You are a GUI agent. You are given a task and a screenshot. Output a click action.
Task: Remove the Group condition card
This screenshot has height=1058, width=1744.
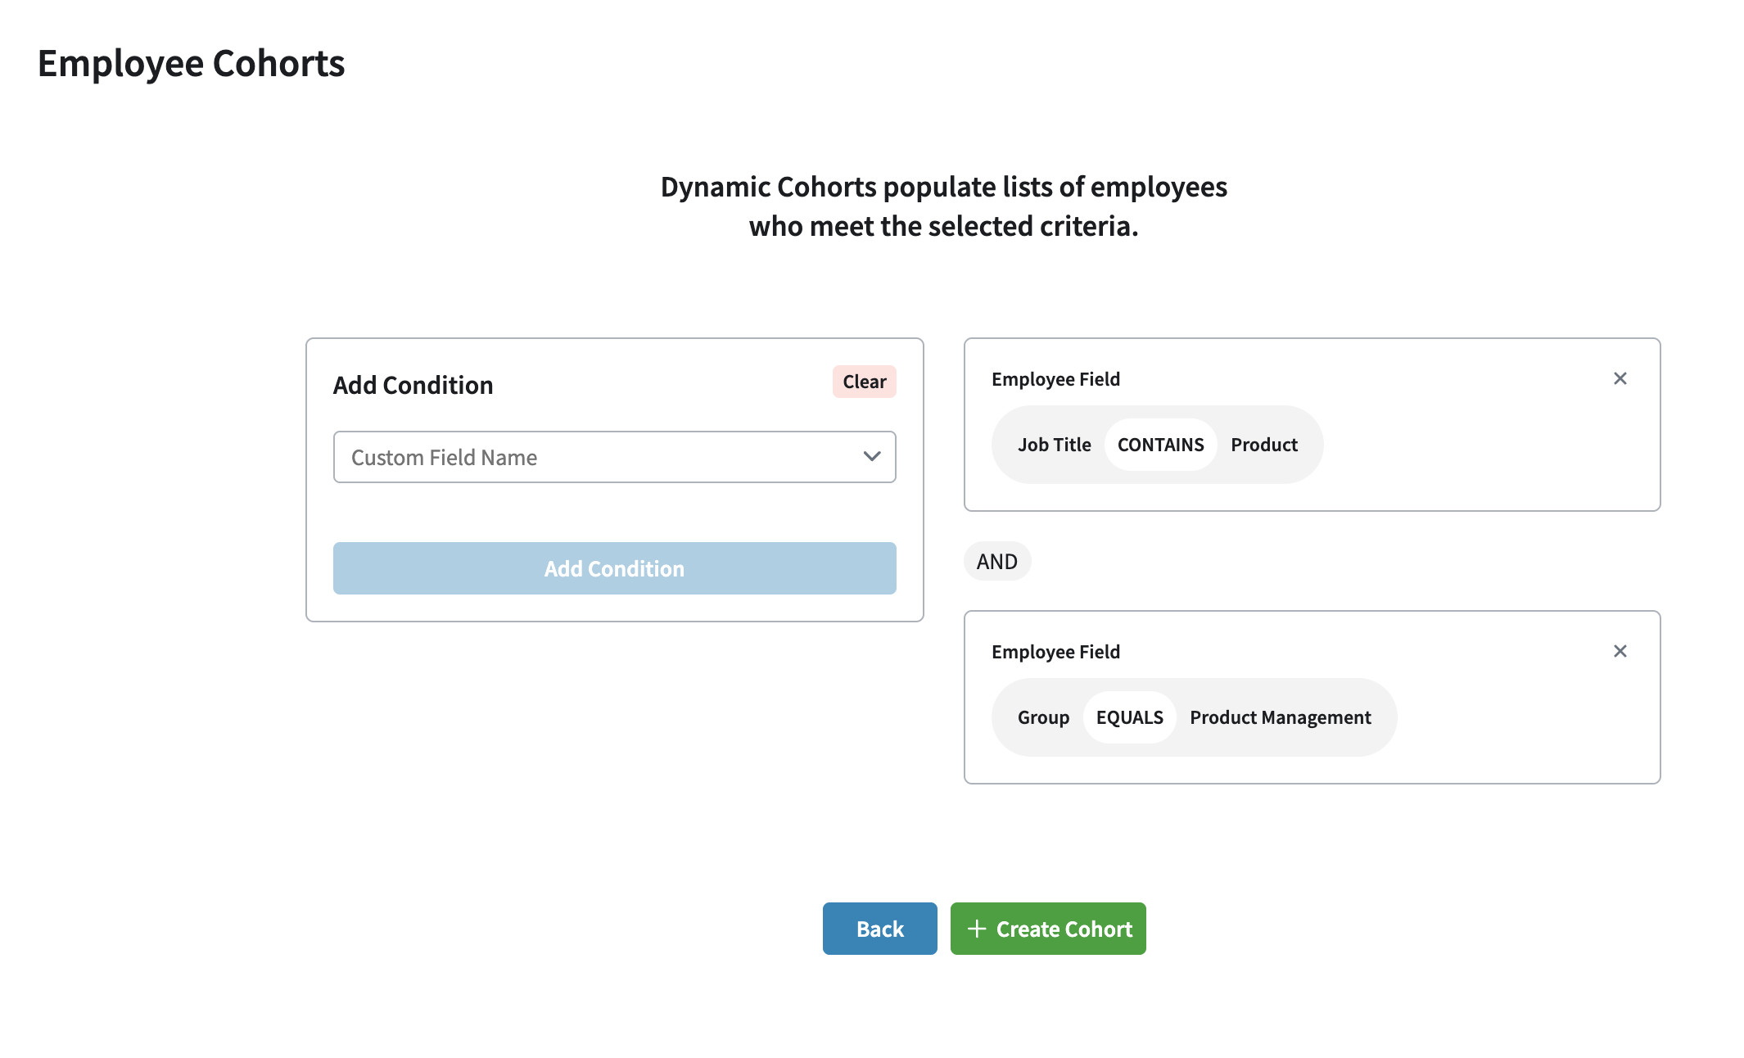click(x=1620, y=651)
